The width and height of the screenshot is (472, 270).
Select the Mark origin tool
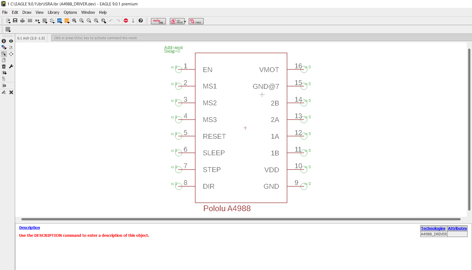11,47
